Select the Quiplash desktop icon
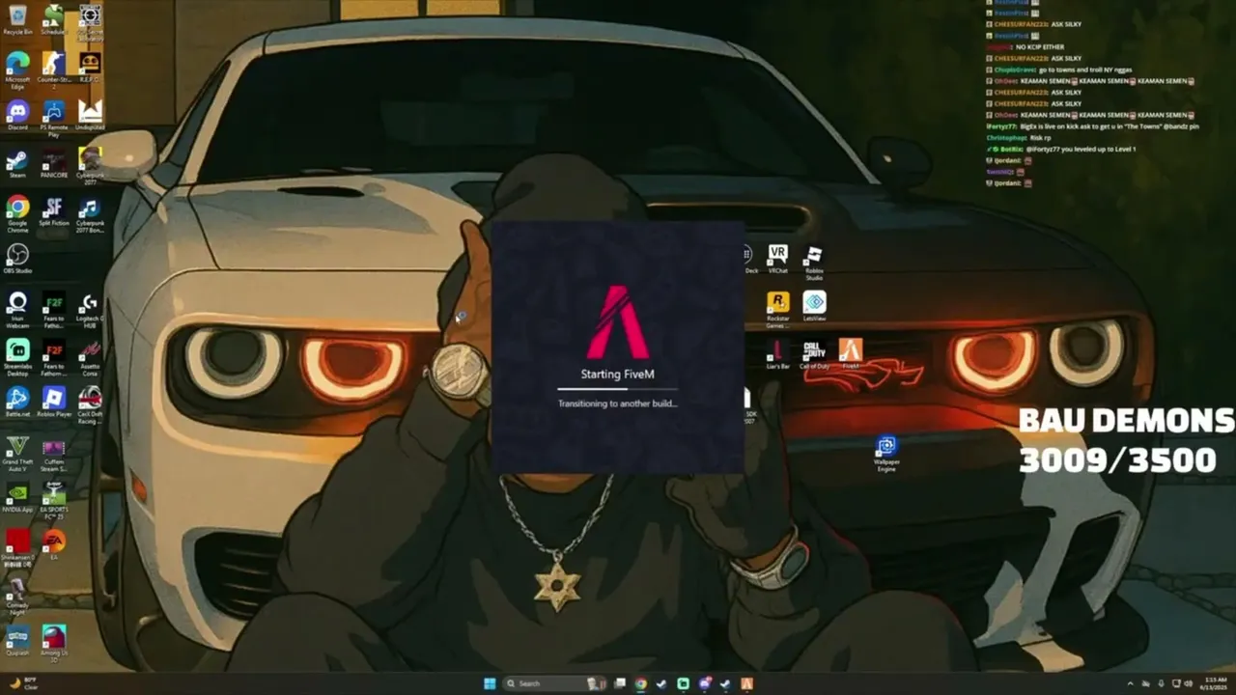Screen dimensions: 1236x695 pyautogui.click(x=17, y=640)
